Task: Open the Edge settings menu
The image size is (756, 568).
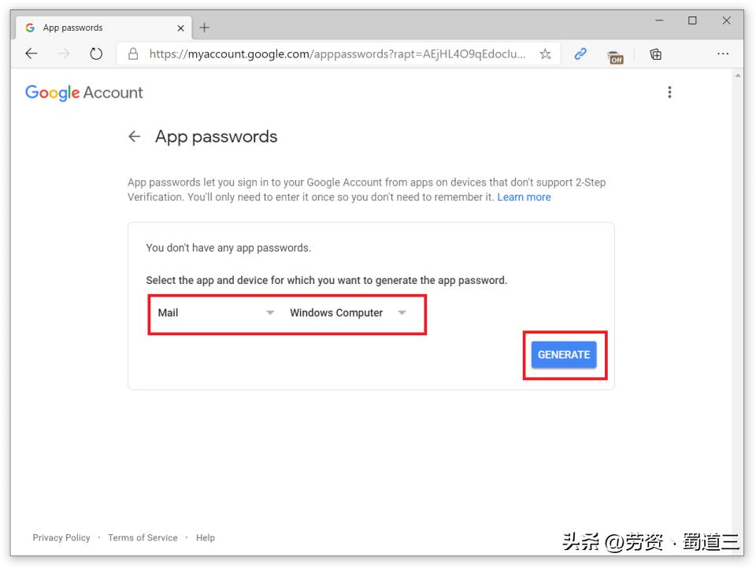Action: coord(723,53)
